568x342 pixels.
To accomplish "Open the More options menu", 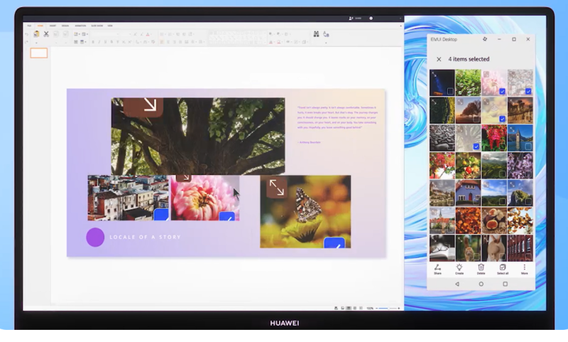I will pos(525,267).
